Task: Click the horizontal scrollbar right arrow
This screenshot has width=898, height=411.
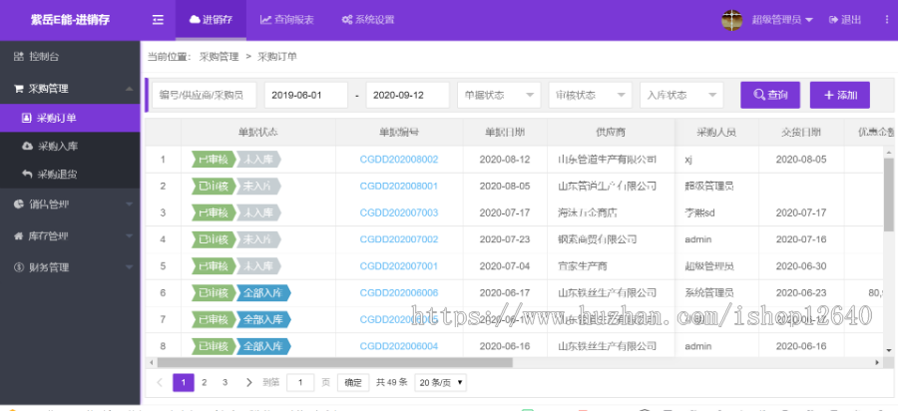Action: tap(877, 362)
